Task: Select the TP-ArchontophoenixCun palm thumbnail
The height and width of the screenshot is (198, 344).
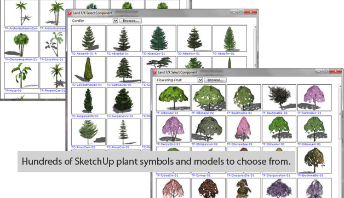Action: [x=21, y=13]
